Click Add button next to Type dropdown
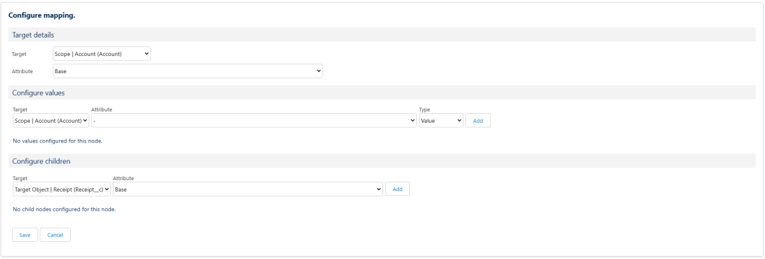 pyautogui.click(x=477, y=120)
